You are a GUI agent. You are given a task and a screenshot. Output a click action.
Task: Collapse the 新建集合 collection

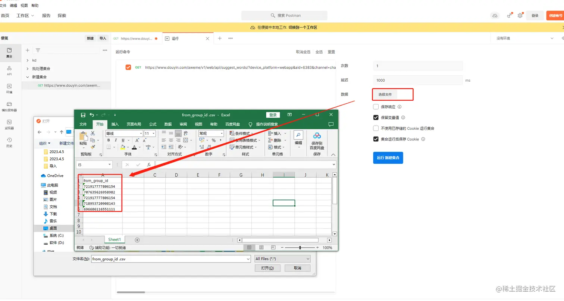coord(28,77)
